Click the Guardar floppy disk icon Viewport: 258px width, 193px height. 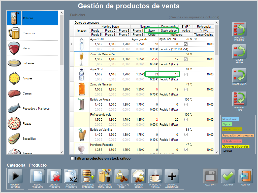(x=210, y=176)
